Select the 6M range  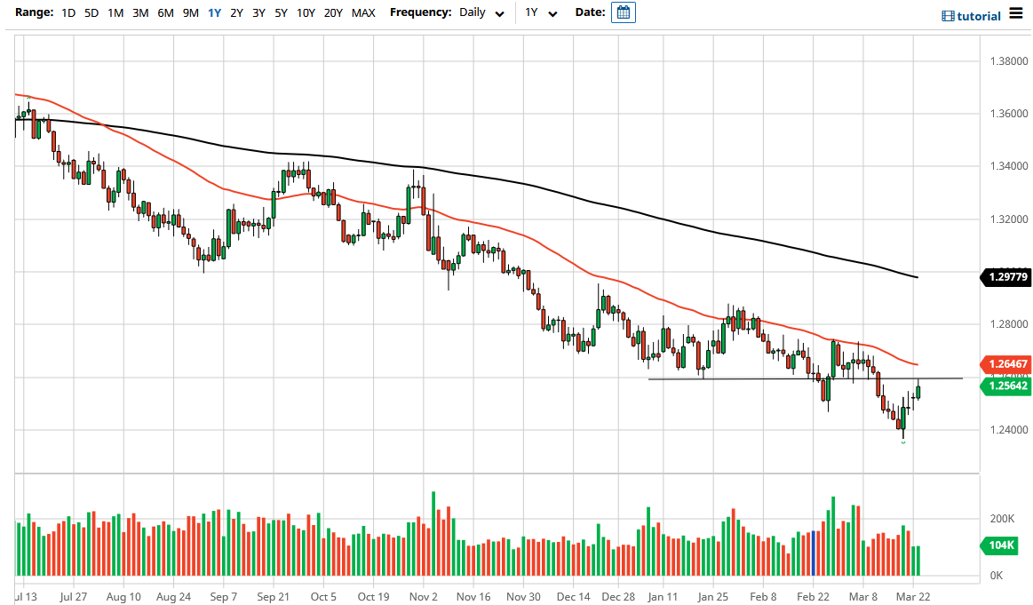click(164, 12)
